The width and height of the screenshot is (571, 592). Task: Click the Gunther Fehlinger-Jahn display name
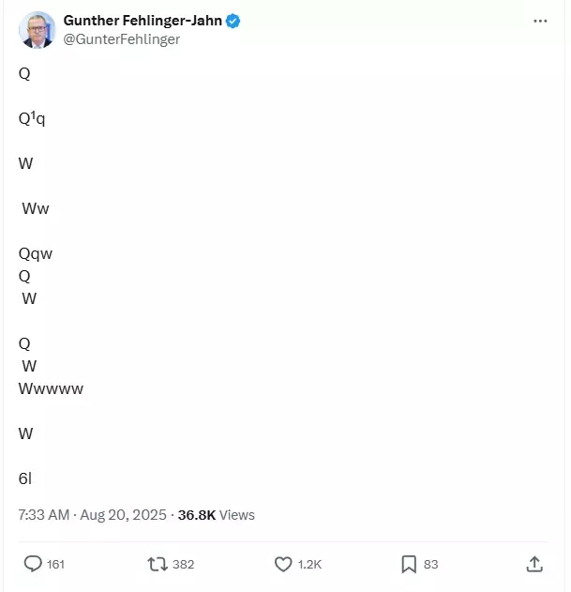tap(143, 21)
